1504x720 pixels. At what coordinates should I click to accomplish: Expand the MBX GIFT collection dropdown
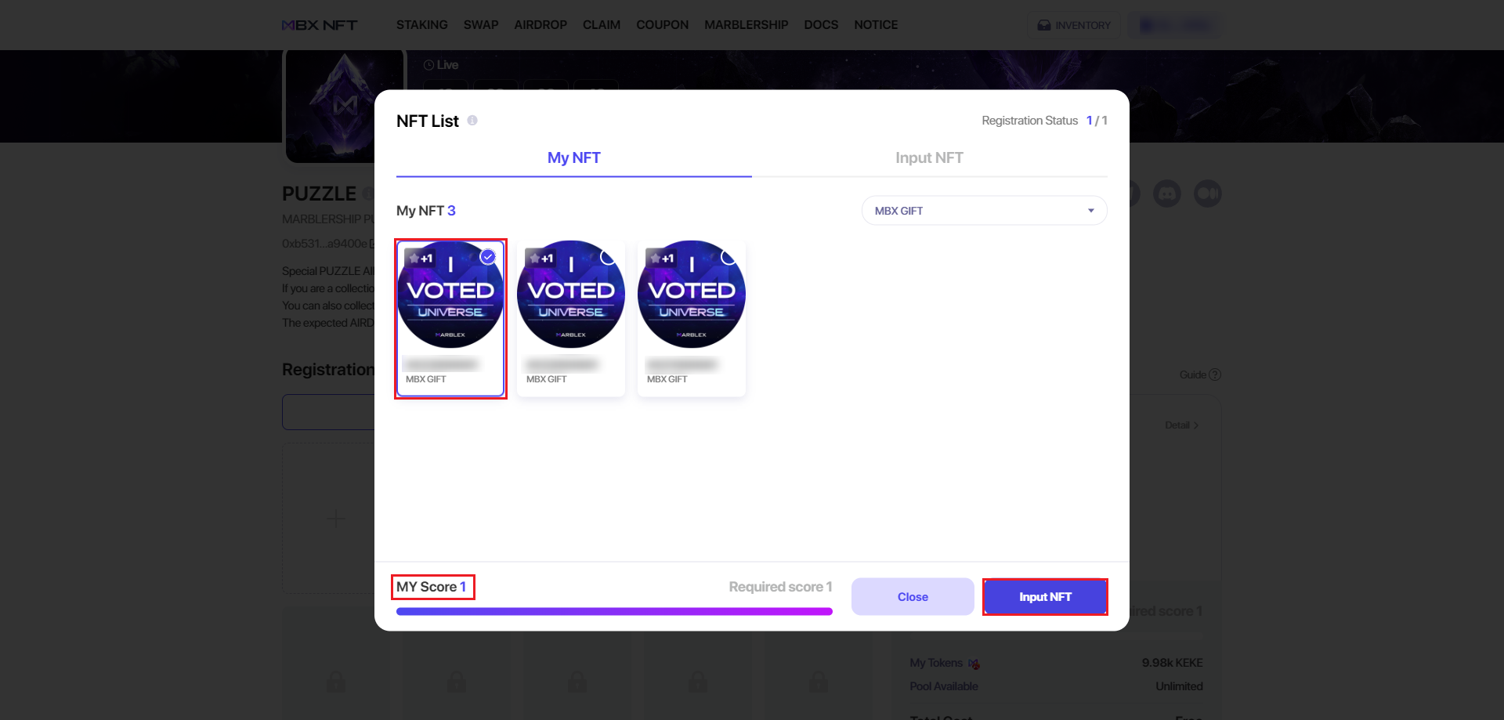tap(984, 211)
